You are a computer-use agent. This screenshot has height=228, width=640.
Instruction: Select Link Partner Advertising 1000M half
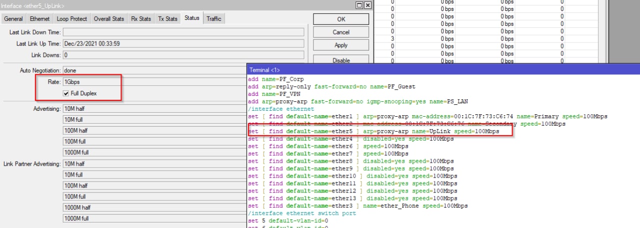point(154,208)
